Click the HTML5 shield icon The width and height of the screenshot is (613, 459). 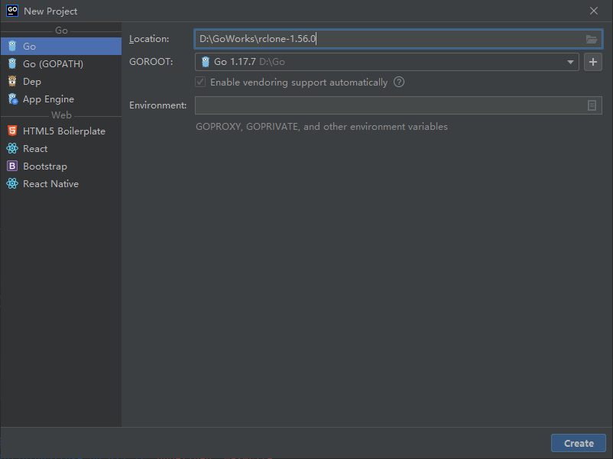tap(12, 131)
